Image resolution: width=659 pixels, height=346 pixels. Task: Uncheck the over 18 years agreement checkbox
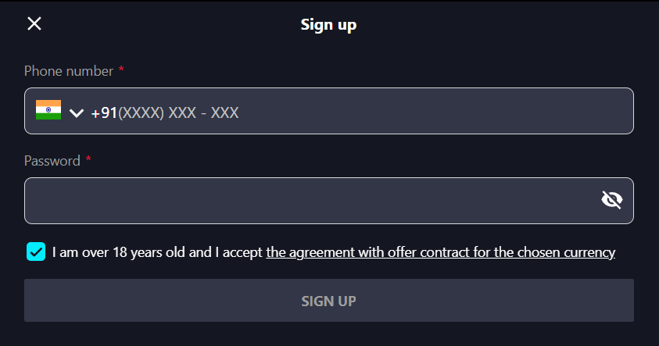click(36, 251)
